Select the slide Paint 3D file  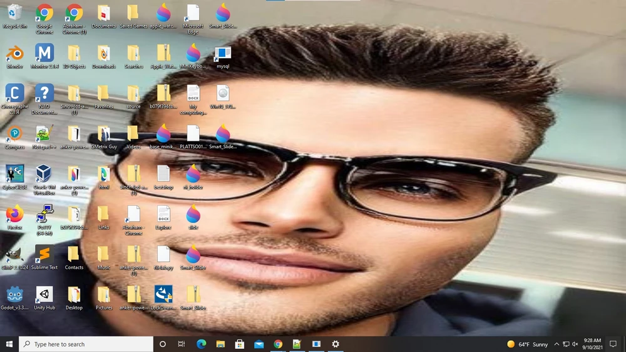(193, 218)
